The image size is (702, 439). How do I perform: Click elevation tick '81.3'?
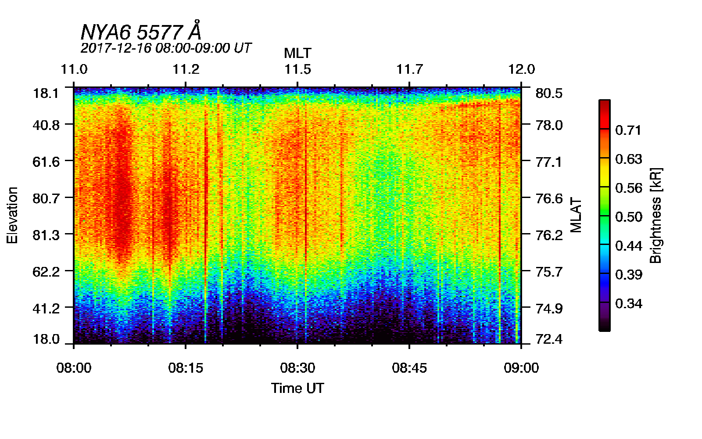click(46, 235)
